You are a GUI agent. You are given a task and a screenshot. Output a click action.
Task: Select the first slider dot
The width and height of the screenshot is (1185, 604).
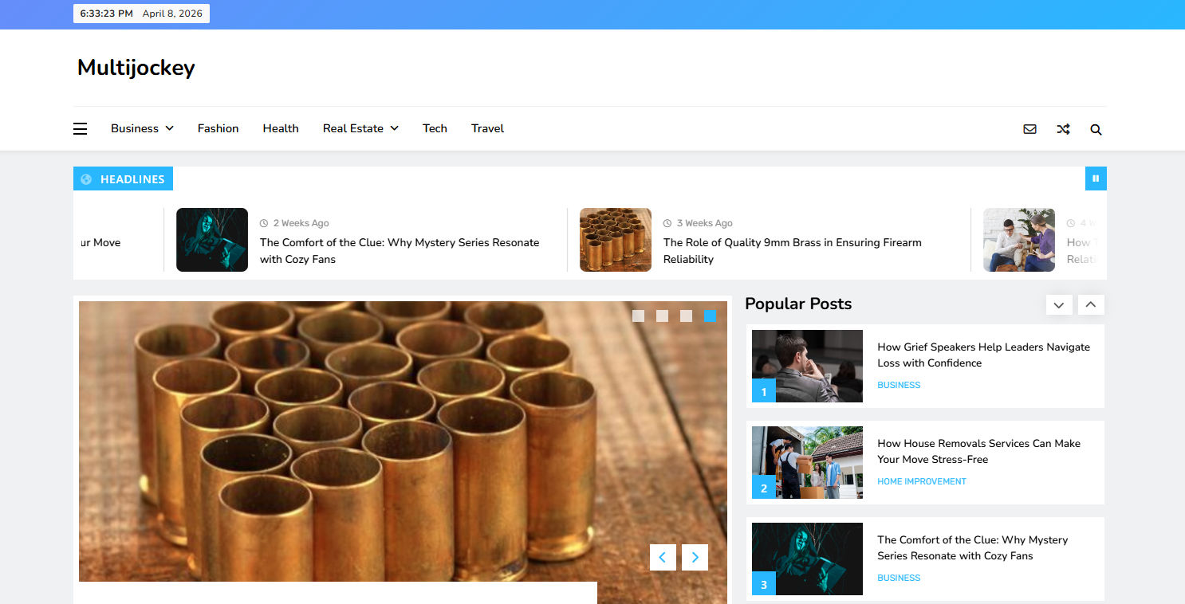(638, 316)
